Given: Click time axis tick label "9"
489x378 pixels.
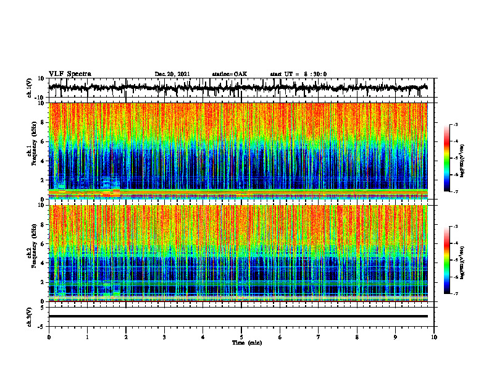Looking at the screenshot, I should tap(395, 337).
